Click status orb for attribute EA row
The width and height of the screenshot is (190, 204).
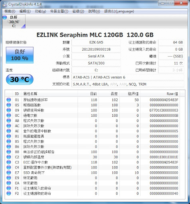point(9,183)
